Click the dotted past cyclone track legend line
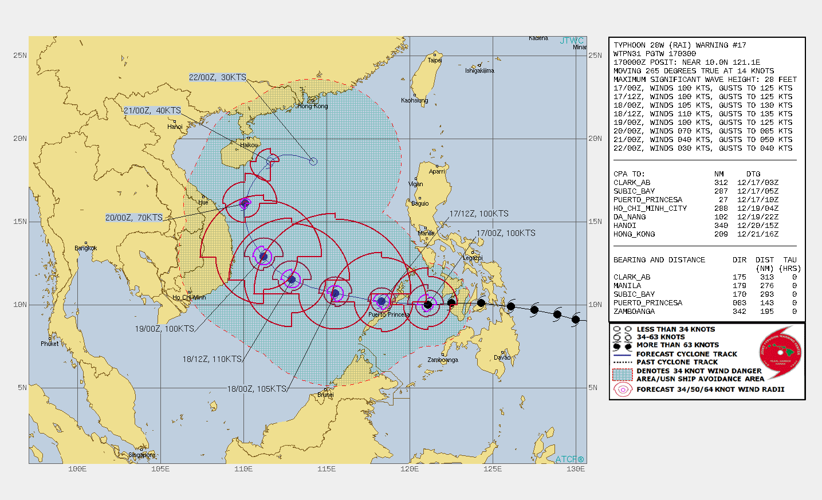The image size is (822, 500). 623,362
